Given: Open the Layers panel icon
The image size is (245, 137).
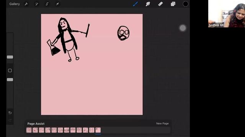Looking at the screenshot, I should click(x=173, y=4).
